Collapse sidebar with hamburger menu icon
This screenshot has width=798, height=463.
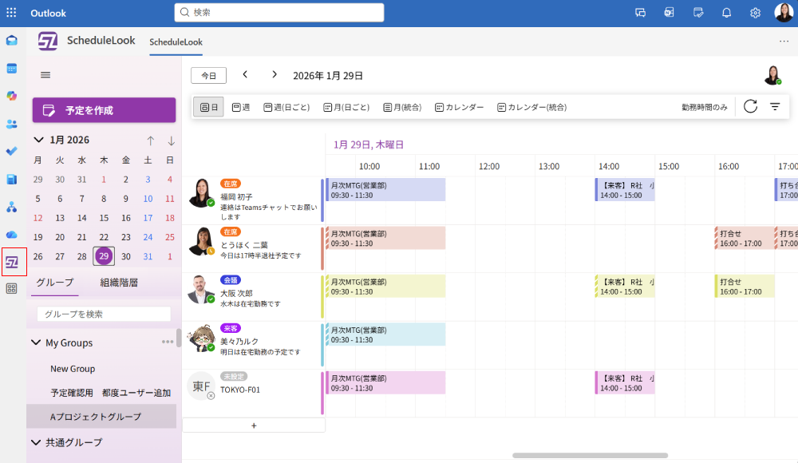45,75
